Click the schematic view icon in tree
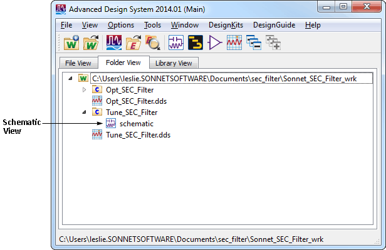This screenshot has width=386, height=250. tap(111, 123)
